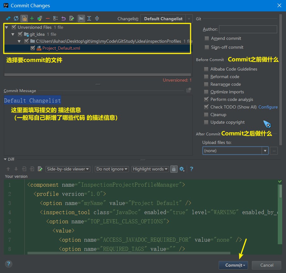
Task: Uncheck the Project_Default.xml checkbox
Action: (33, 48)
